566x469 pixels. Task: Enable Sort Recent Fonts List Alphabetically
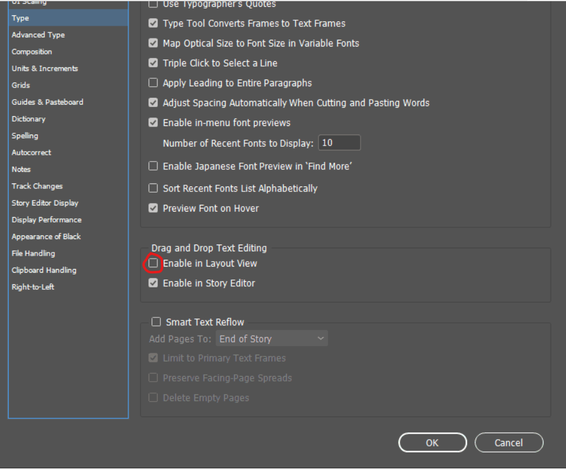pos(153,188)
